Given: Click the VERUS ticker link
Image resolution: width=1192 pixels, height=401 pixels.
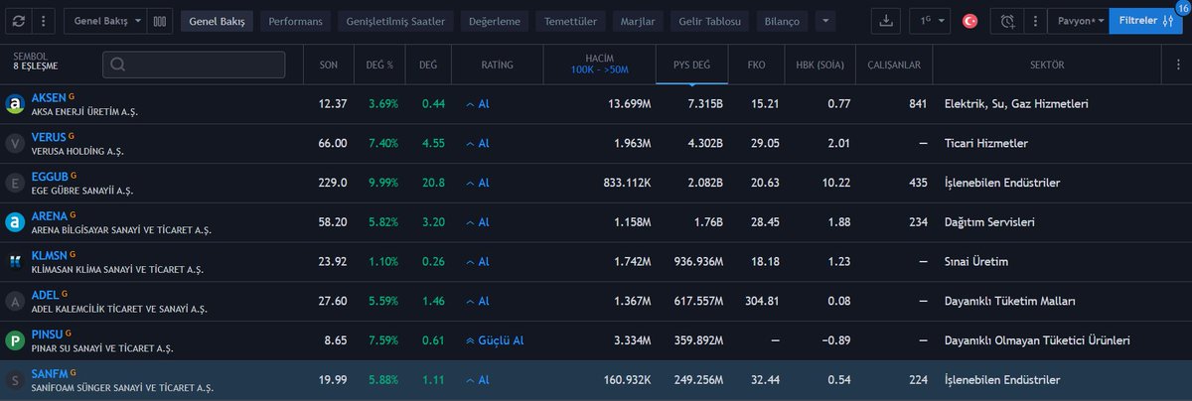Looking at the screenshot, I should [49, 137].
